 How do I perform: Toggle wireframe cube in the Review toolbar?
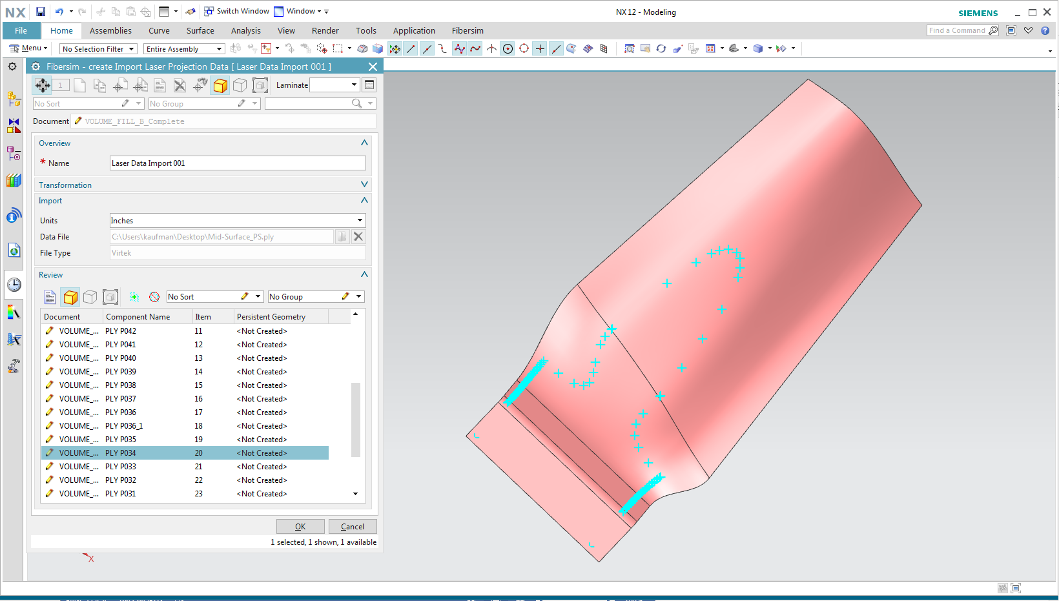click(x=90, y=297)
